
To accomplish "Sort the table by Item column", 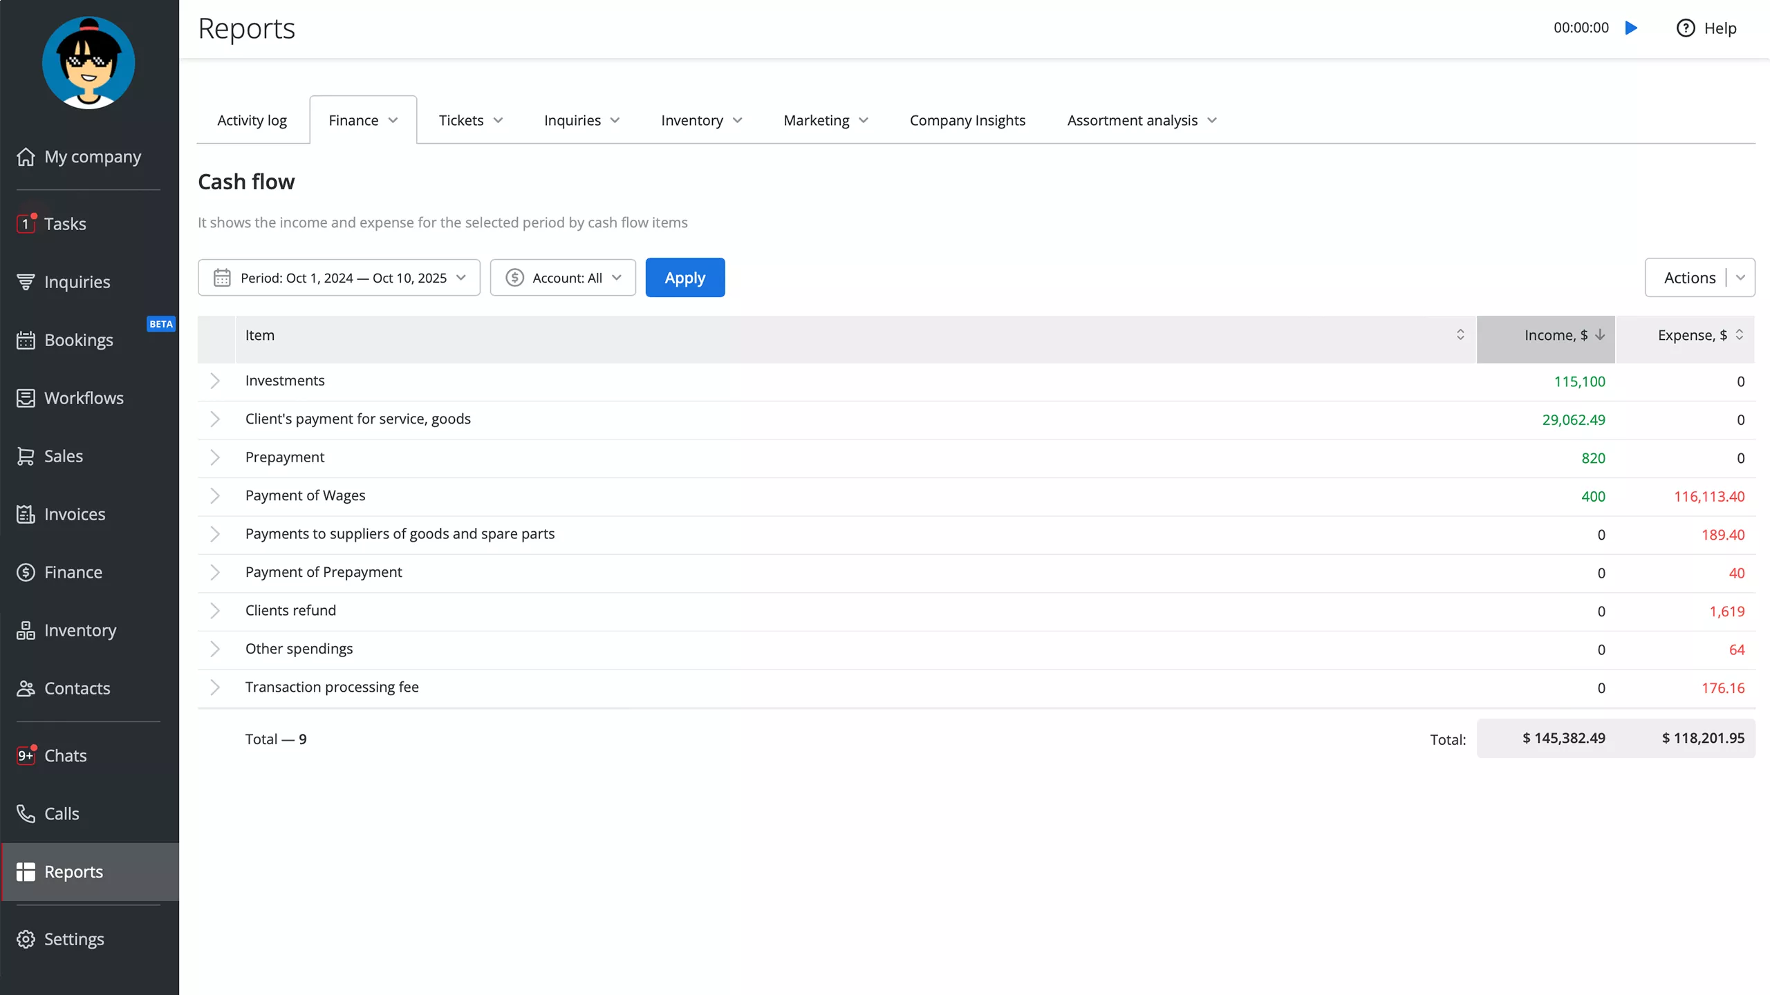I will point(1460,335).
